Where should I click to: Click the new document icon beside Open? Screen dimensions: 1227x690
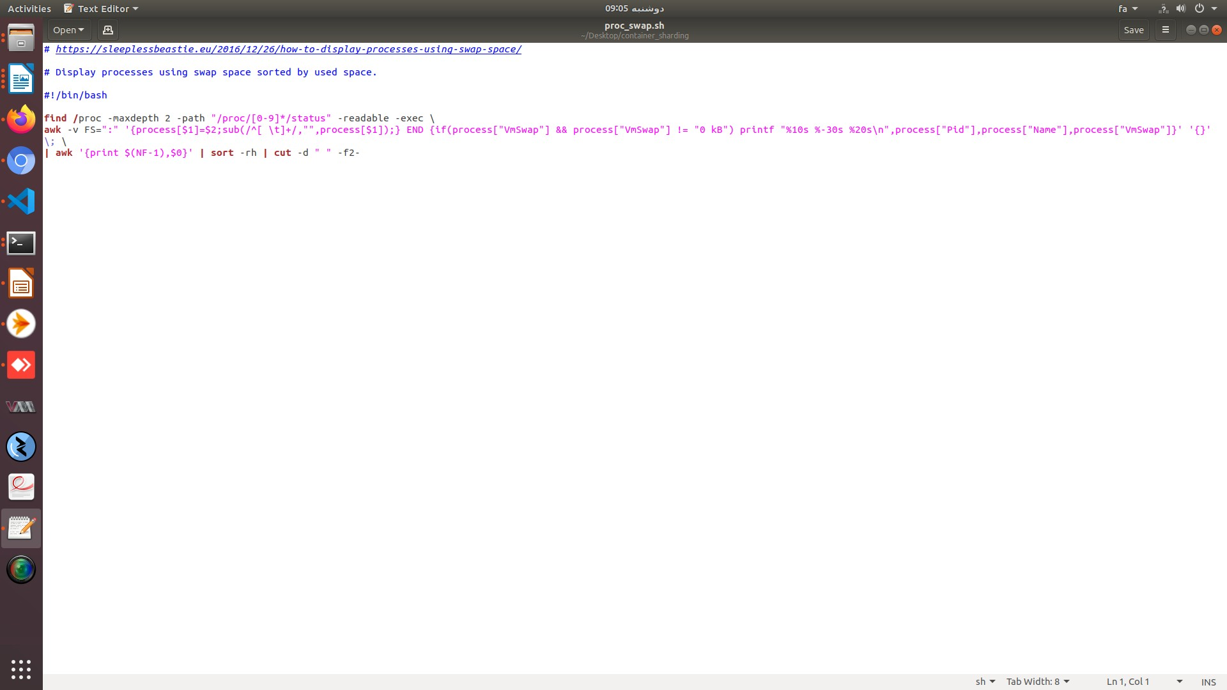tap(107, 30)
